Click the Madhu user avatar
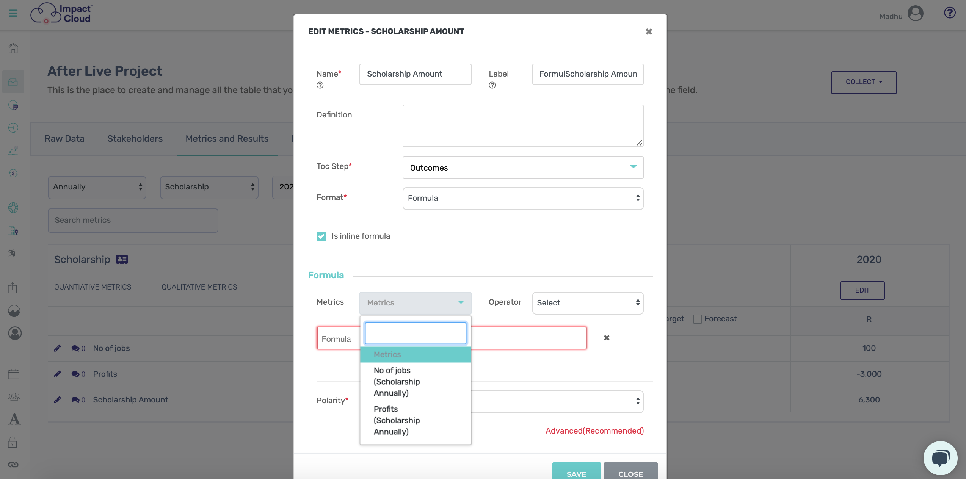 [x=915, y=14]
